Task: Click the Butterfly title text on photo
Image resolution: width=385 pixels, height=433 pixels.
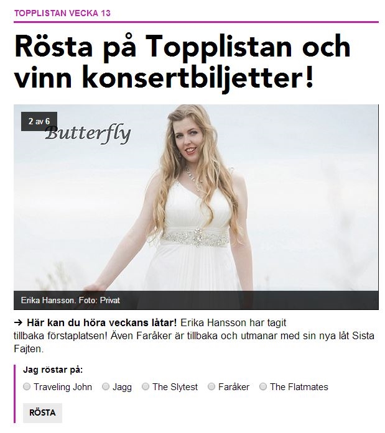Action: pyautogui.click(x=88, y=134)
